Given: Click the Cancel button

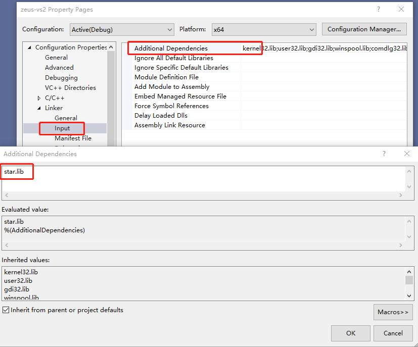Looking at the screenshot, I should (x=393, y=333).
